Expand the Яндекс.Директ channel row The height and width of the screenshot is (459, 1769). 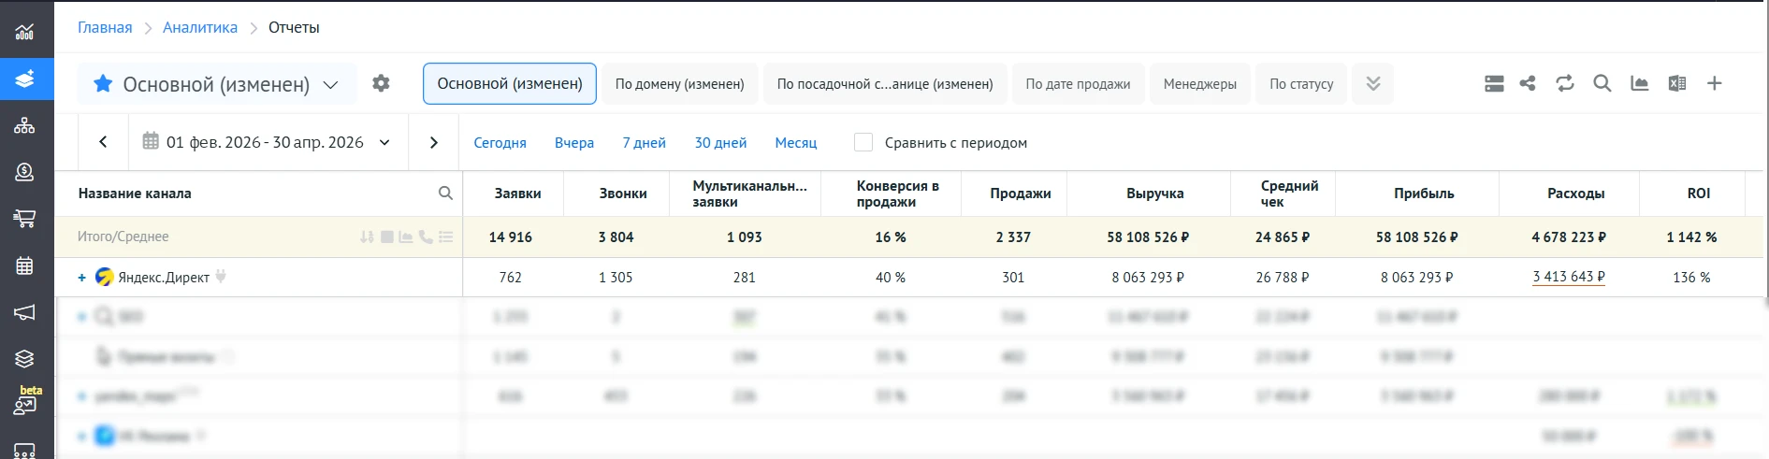pos(82,278)
